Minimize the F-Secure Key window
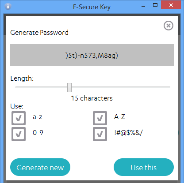 tap(143, 6)
